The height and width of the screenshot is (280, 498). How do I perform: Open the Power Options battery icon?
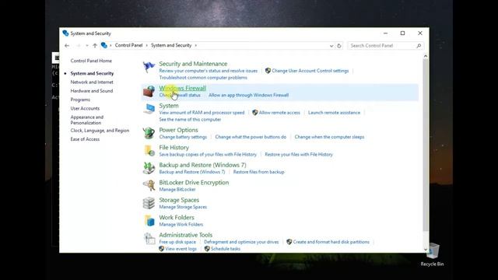pos(149,133)
